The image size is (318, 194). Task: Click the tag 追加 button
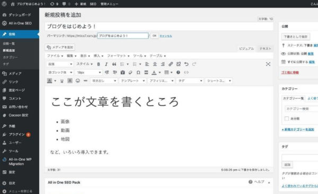coord(287,165)
